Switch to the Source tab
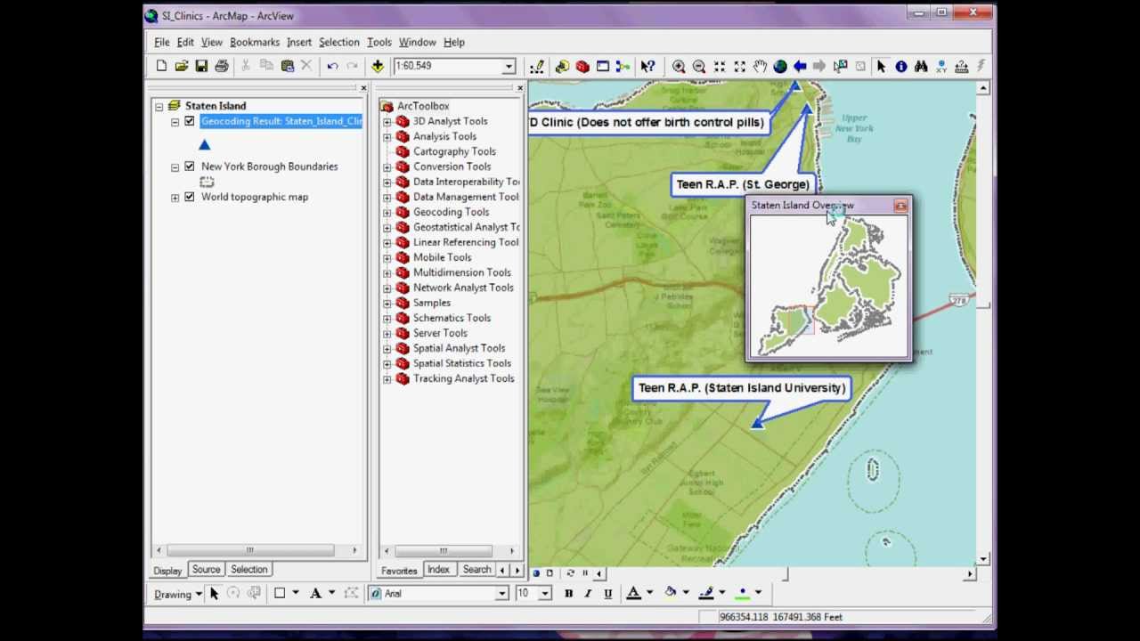1140x641 pixels. pos(206,570)
